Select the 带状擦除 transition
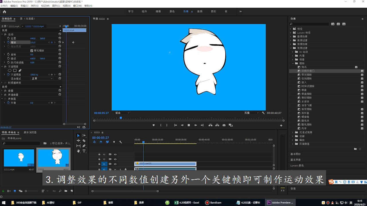 [306, 75]
